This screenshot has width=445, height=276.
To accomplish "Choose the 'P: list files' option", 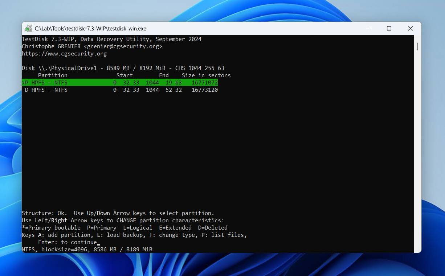I will [x=224, y=235].
